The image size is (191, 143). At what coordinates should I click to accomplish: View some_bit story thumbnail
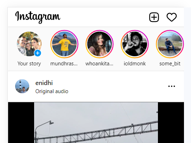pyautogui.click(x=170, y=44)
